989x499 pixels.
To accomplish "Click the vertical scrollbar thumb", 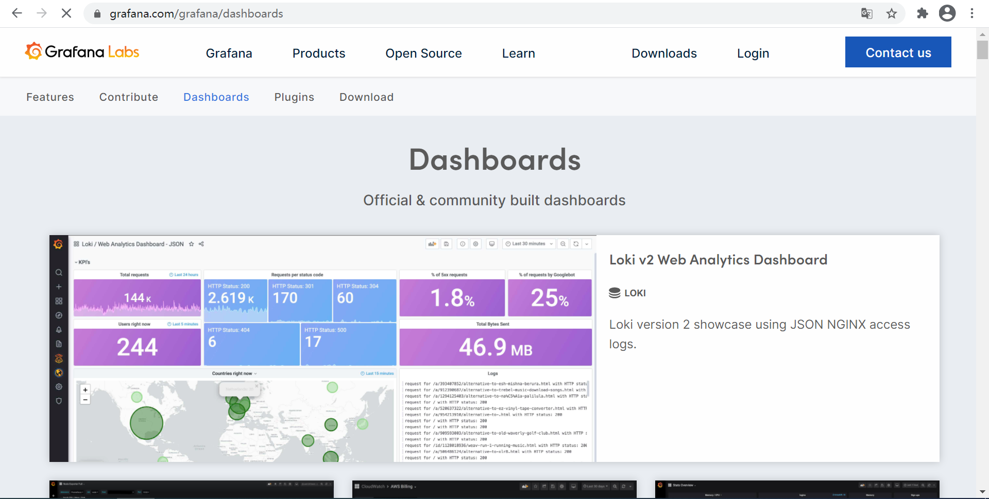I will [x=982, y=49].
